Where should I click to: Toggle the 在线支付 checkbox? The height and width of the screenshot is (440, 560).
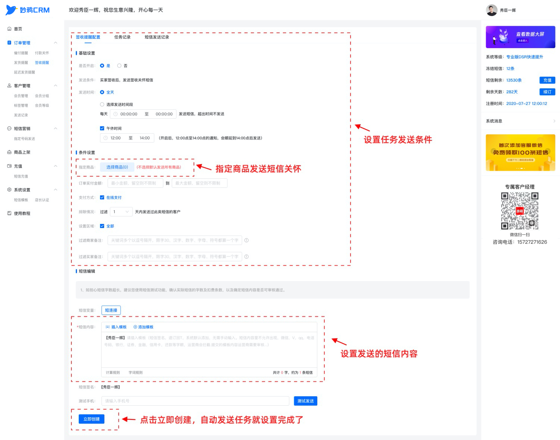(x=102, y=197)
